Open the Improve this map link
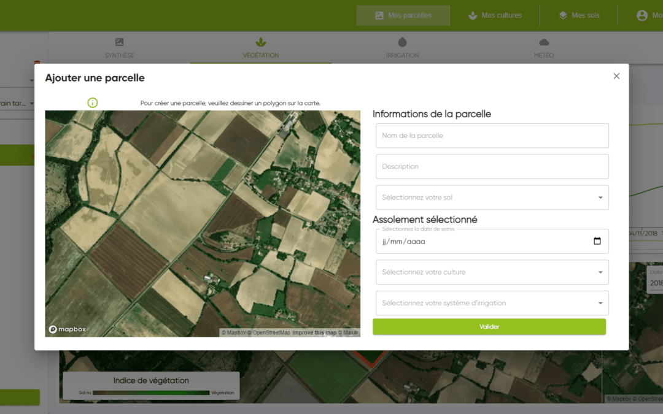 point(314,332)
